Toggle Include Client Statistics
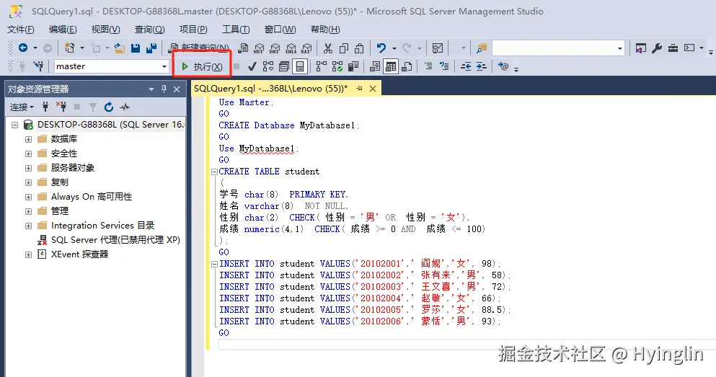This screenshot has width=716, height=377. point(353,66)
